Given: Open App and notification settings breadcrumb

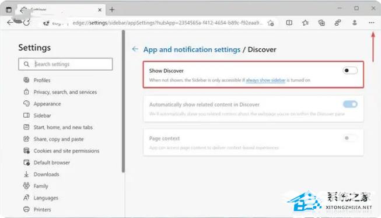Looking at the screenshot, I should coord(192,50).
